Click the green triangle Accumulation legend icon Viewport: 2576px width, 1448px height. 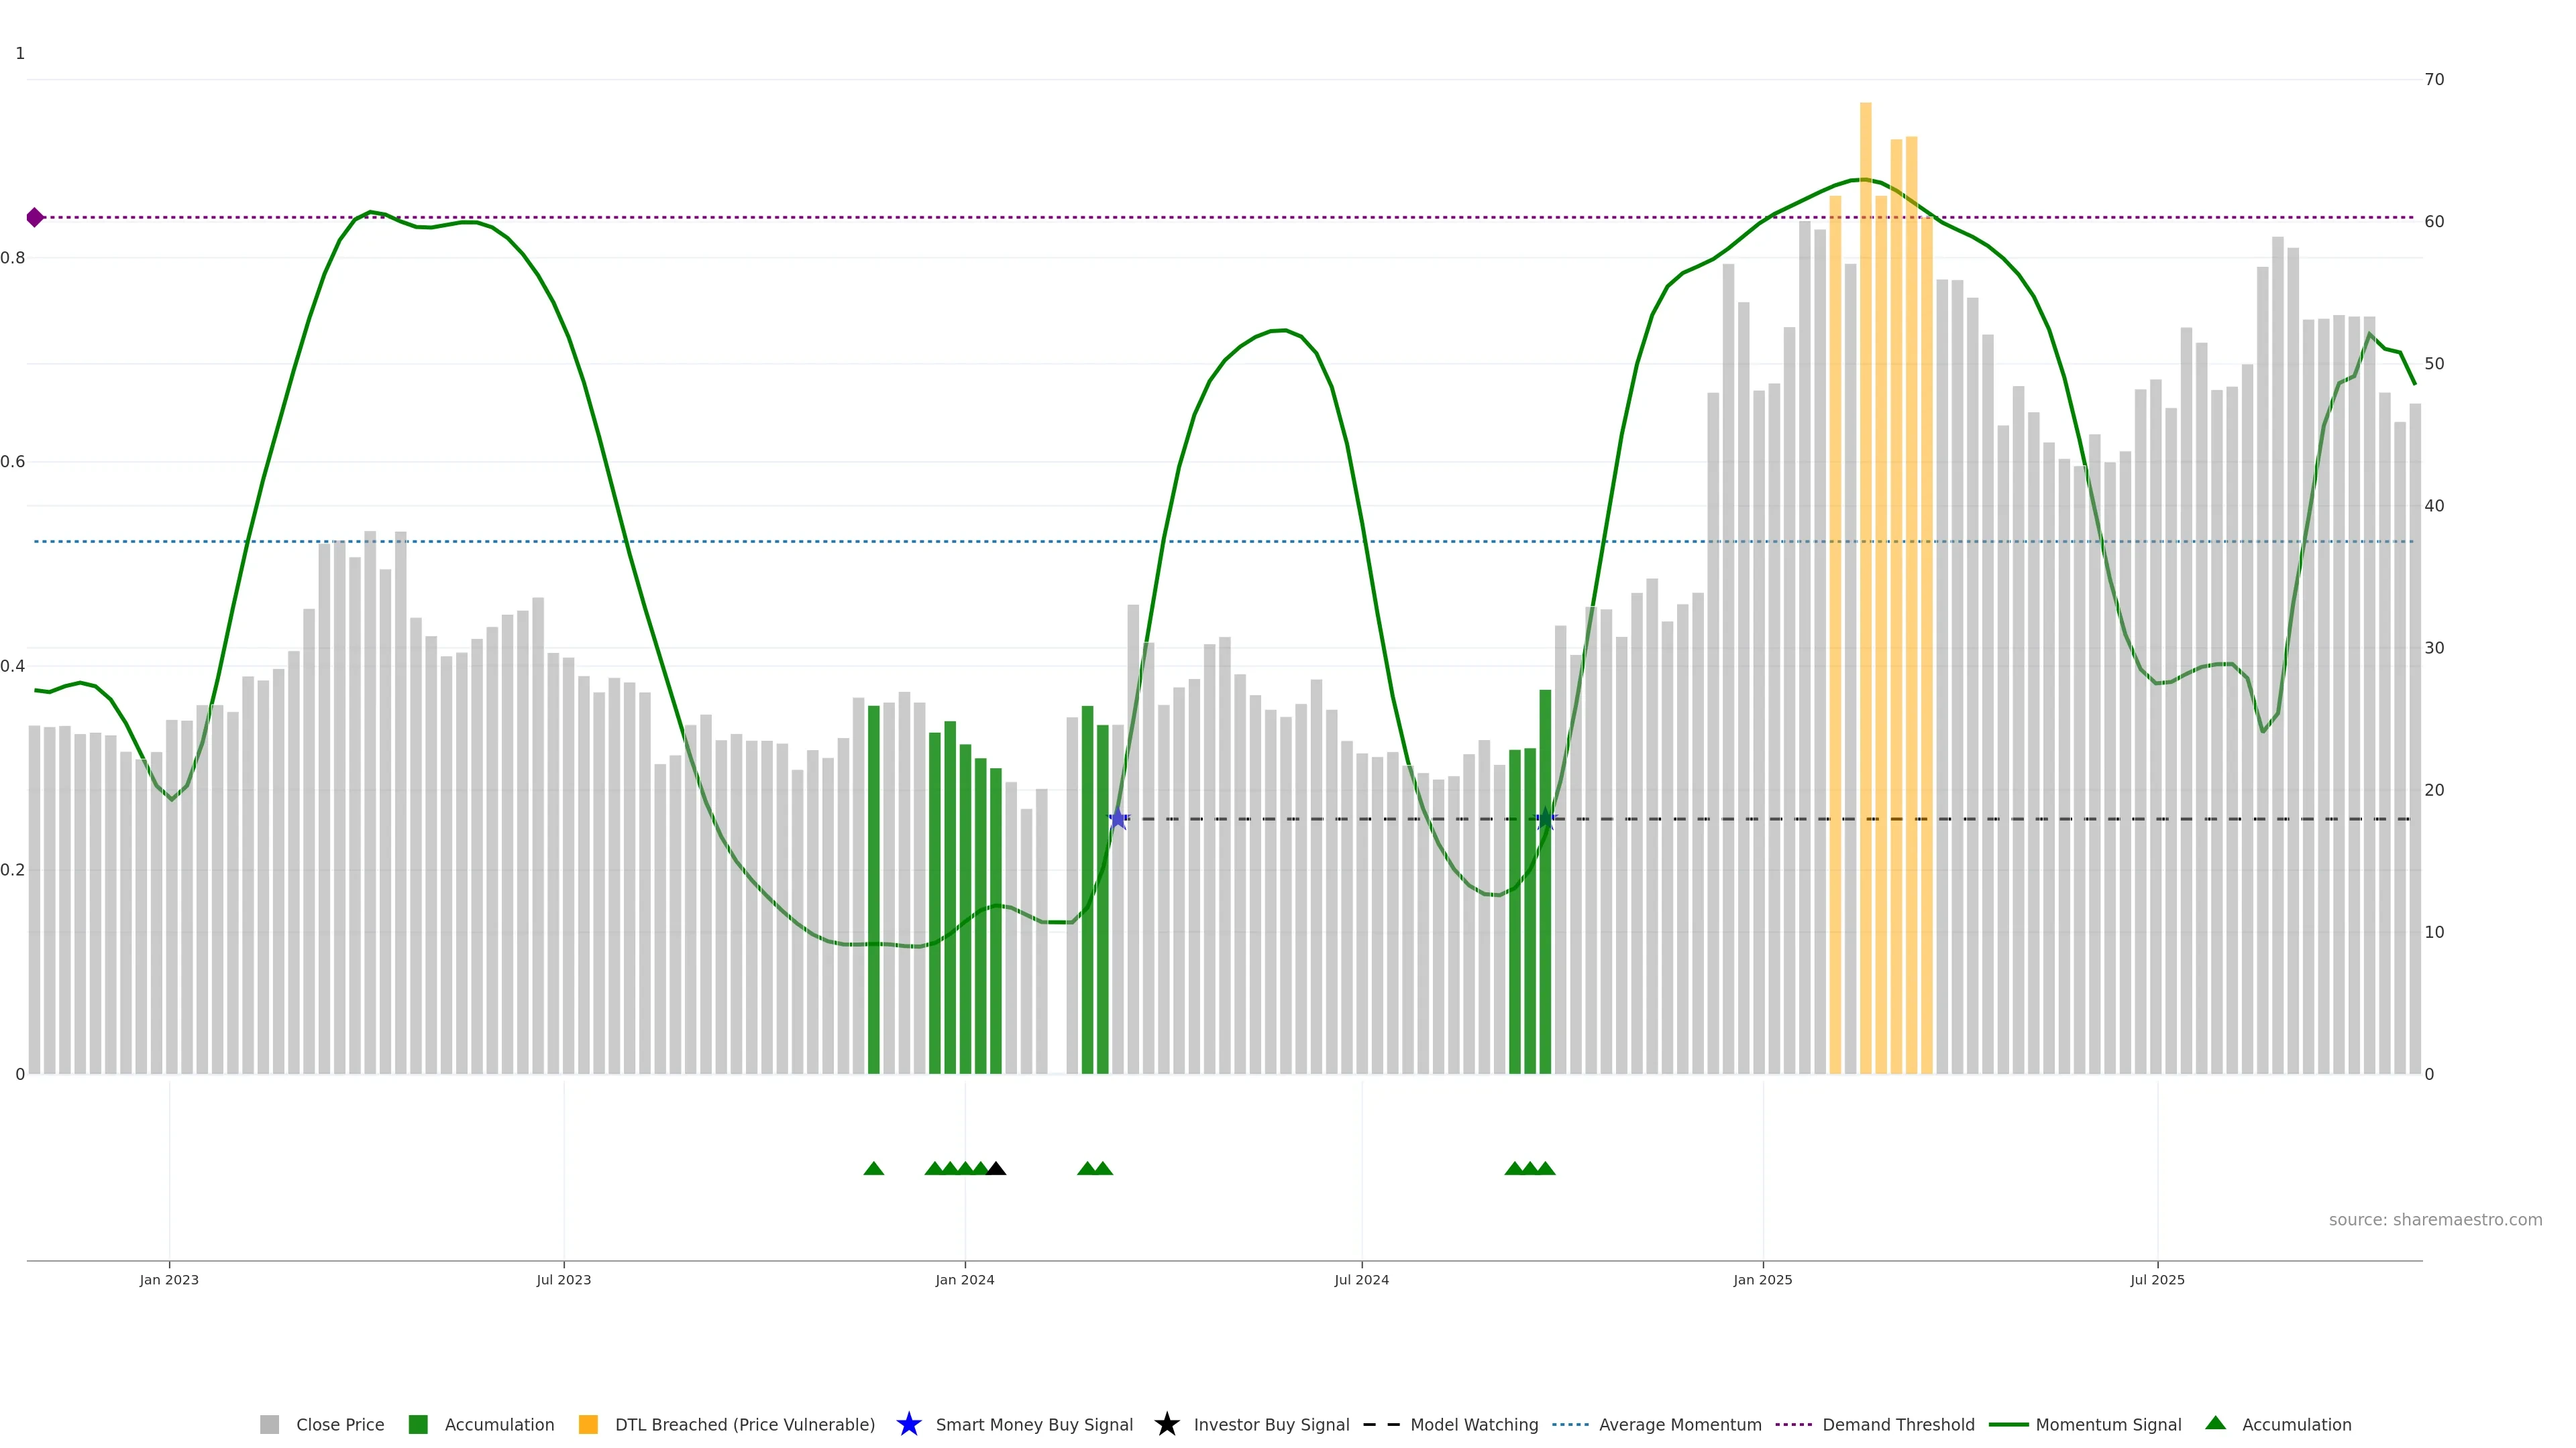(2215, 1423)
